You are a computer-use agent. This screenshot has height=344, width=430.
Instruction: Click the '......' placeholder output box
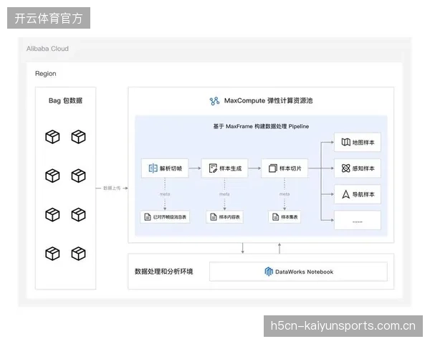[x=358, y=220]
